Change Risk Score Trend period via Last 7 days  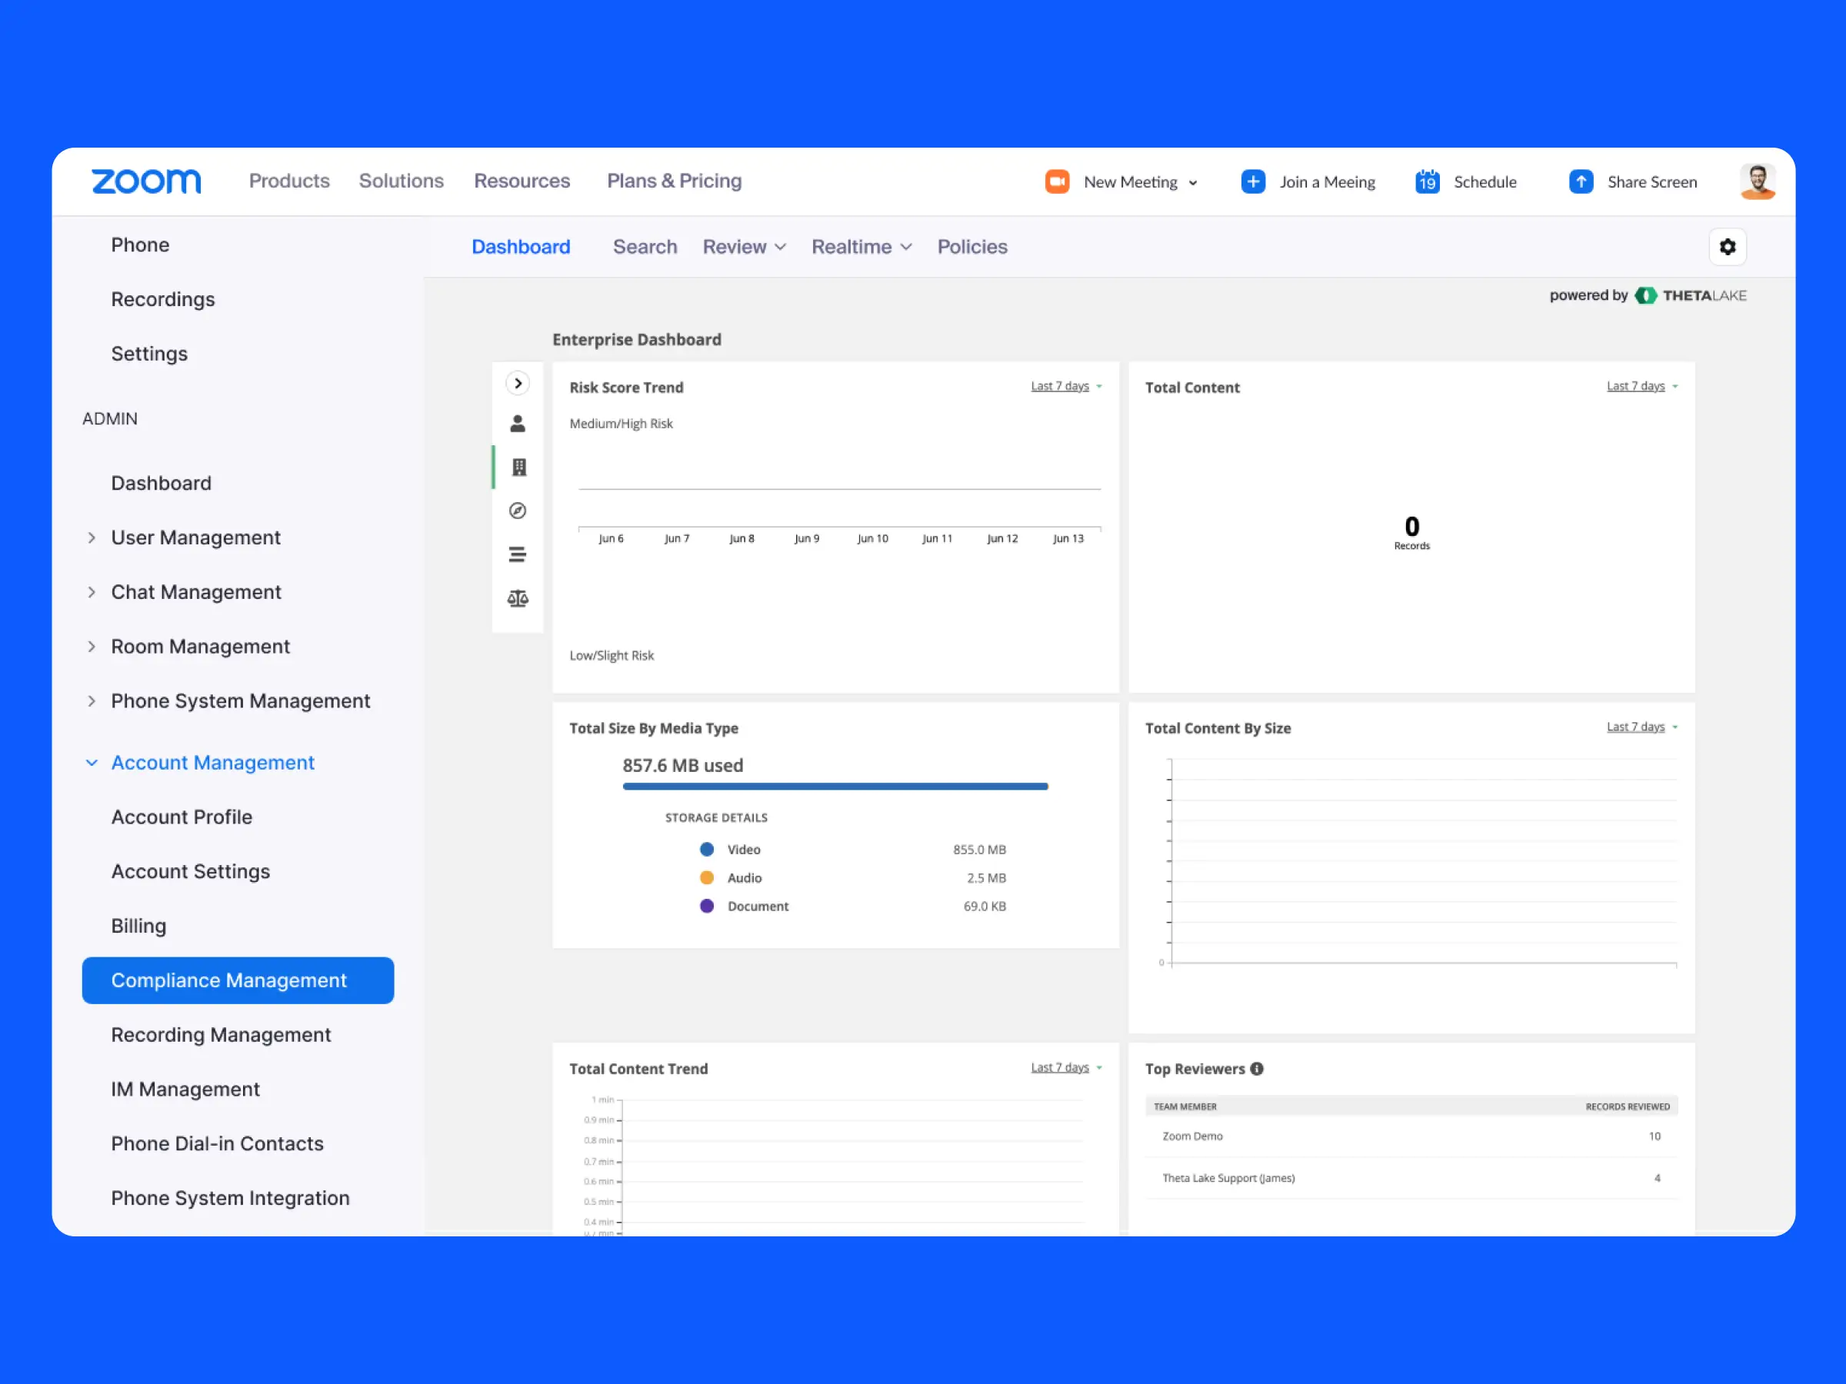point(1061,385)
